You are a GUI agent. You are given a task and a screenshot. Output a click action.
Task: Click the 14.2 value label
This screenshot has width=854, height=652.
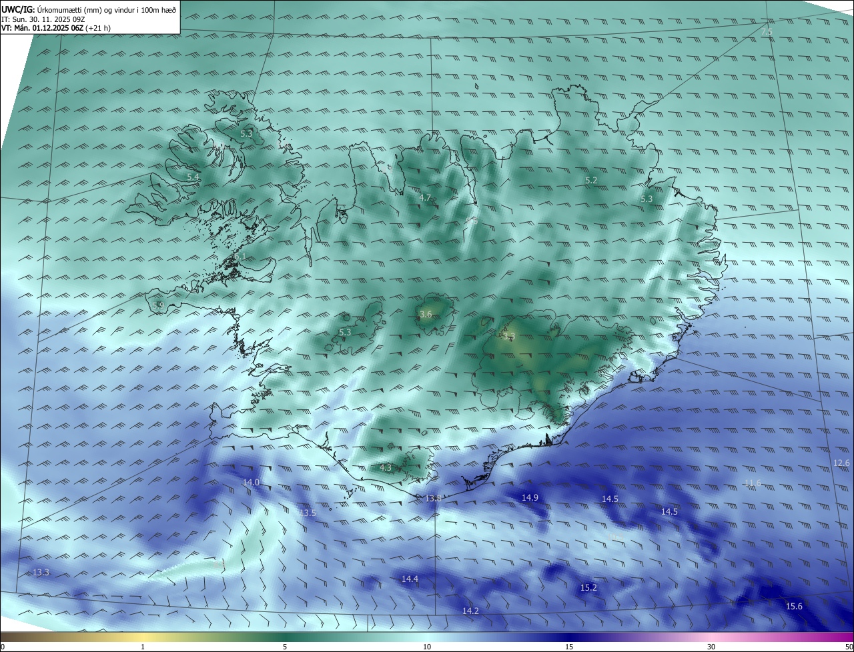coord(470,611)
